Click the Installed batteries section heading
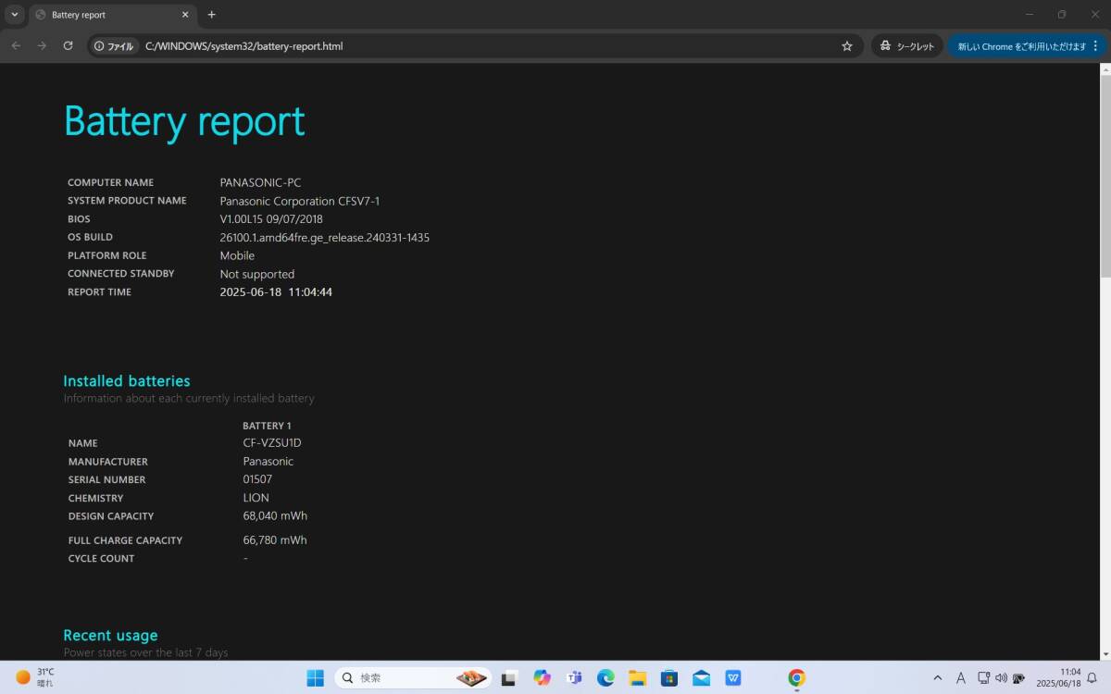Image resolution: width=1111 pixels, height=694 pixels. (127, 380)
